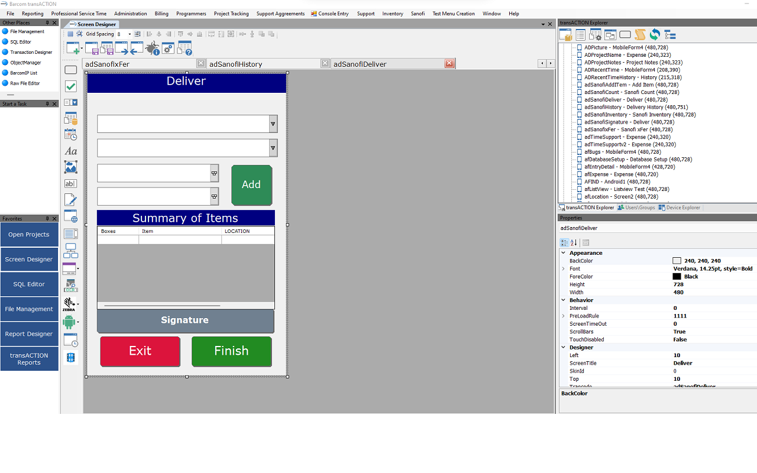Click the screen icon with right blue arrow
Image resolution: width=757 pixels, height=473 pixels.
coord(122,48)
